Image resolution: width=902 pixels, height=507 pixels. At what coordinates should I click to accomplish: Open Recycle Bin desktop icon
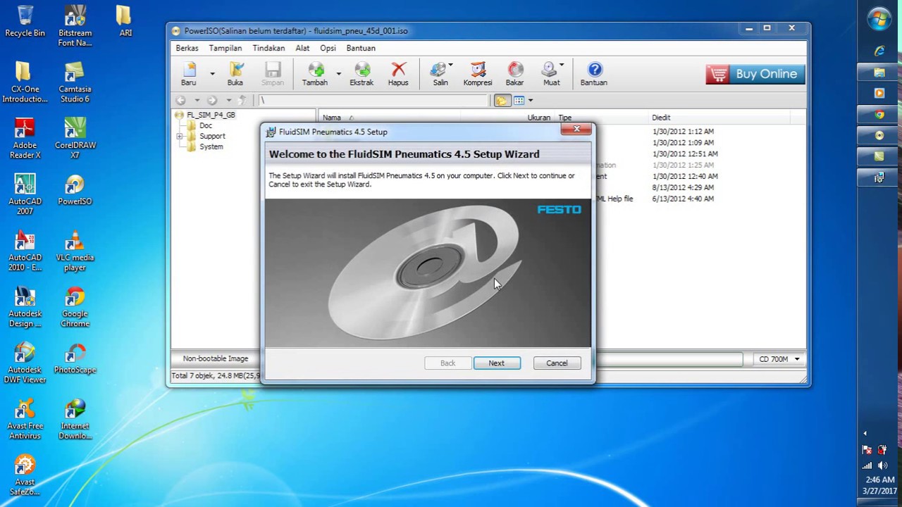pyautogui.click(x=25, y=21)
